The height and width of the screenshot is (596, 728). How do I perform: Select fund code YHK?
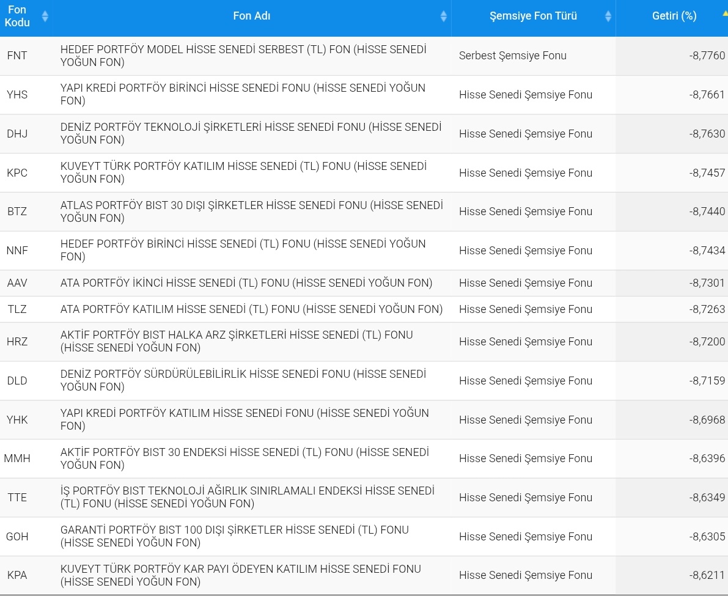point(17,419)
